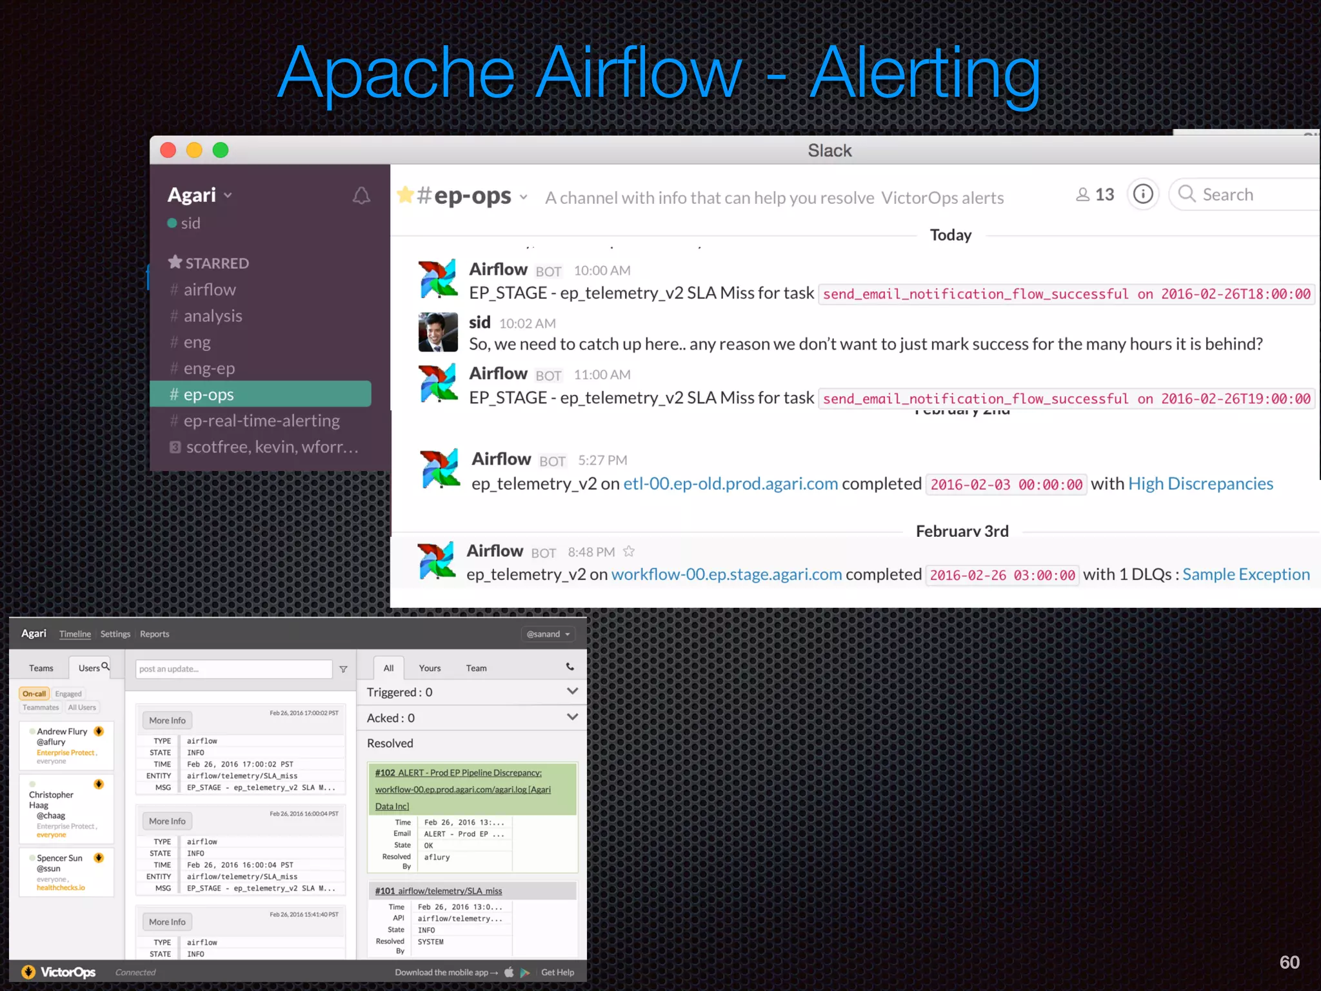Open the #ep-ops channel dropdown chevron

point(524,197)
